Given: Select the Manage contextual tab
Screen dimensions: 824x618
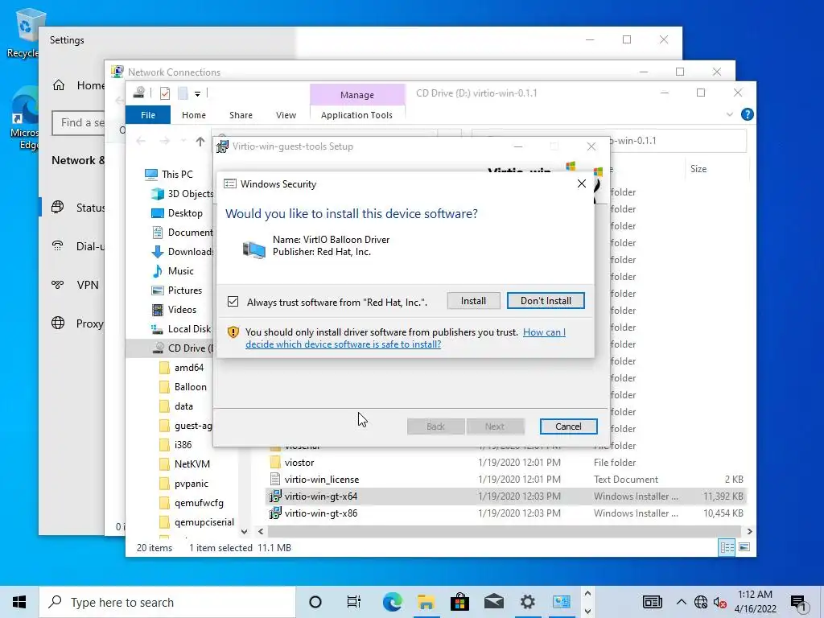Looking at the screenshot, I should point(356,95).
